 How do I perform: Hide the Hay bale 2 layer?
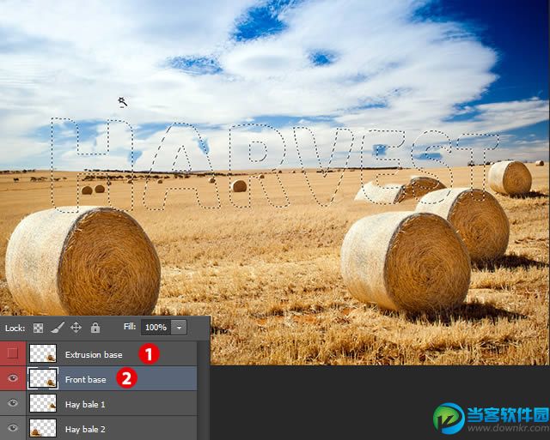click(13, 428)
